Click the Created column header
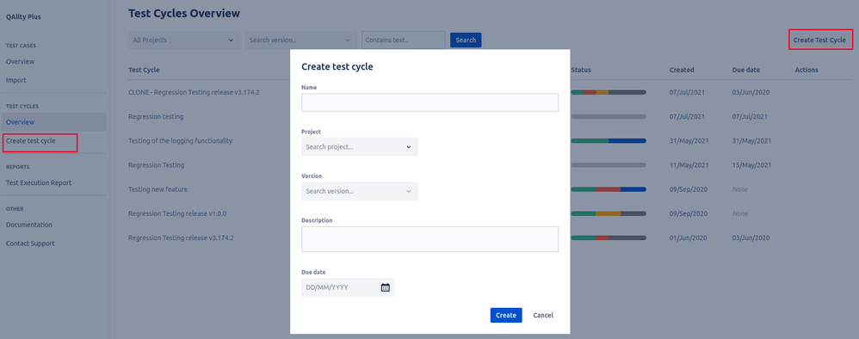 click(x=682, y=70)
